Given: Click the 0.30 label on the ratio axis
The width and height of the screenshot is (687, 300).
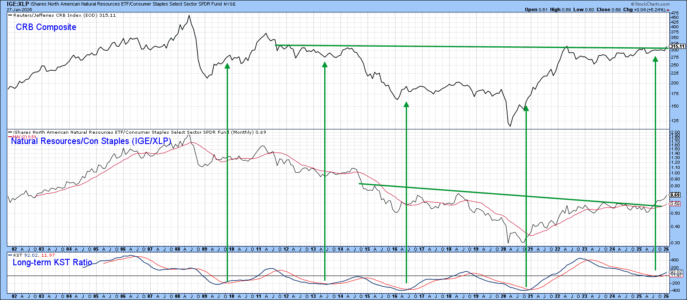Looking at the screenshot, I should click(x=675, y=243).
